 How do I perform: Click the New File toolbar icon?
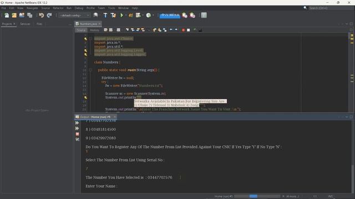pyautogui.click(x=7, y=15)
